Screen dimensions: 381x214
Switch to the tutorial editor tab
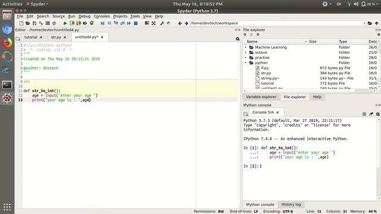coord(30,37)
